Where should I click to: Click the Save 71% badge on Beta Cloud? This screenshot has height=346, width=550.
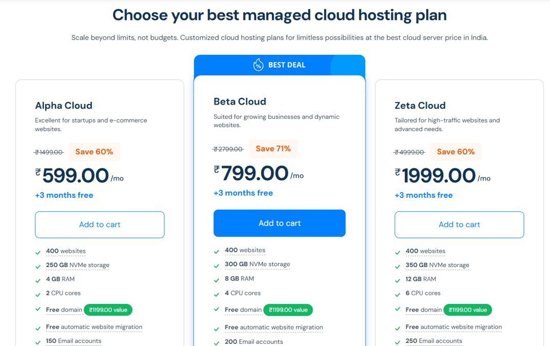(x=273, y=148)
